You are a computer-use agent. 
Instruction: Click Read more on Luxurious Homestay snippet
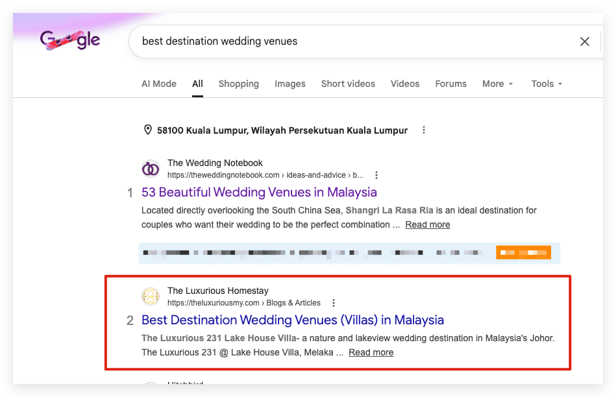[371, 352]
